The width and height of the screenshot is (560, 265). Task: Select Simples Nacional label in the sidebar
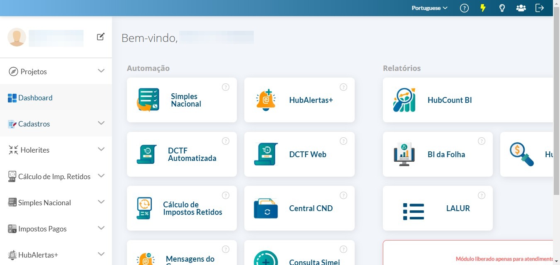[x=44, y=203]
